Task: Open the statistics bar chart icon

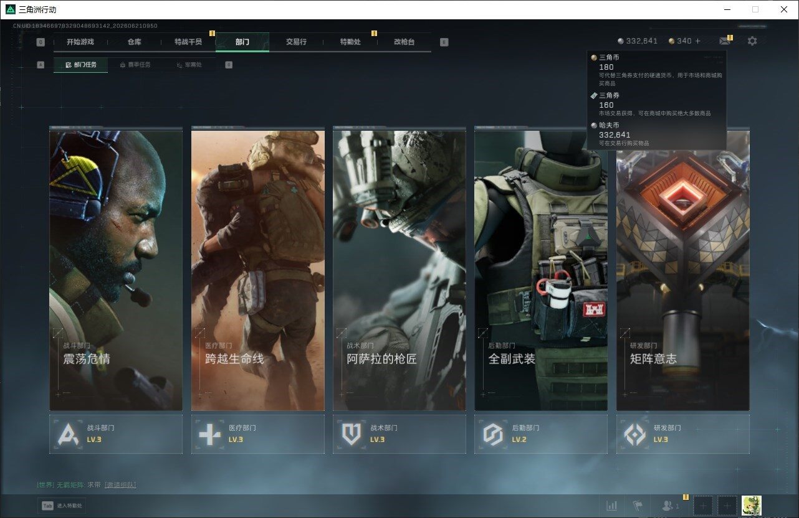Action: [x=612, y=506]
